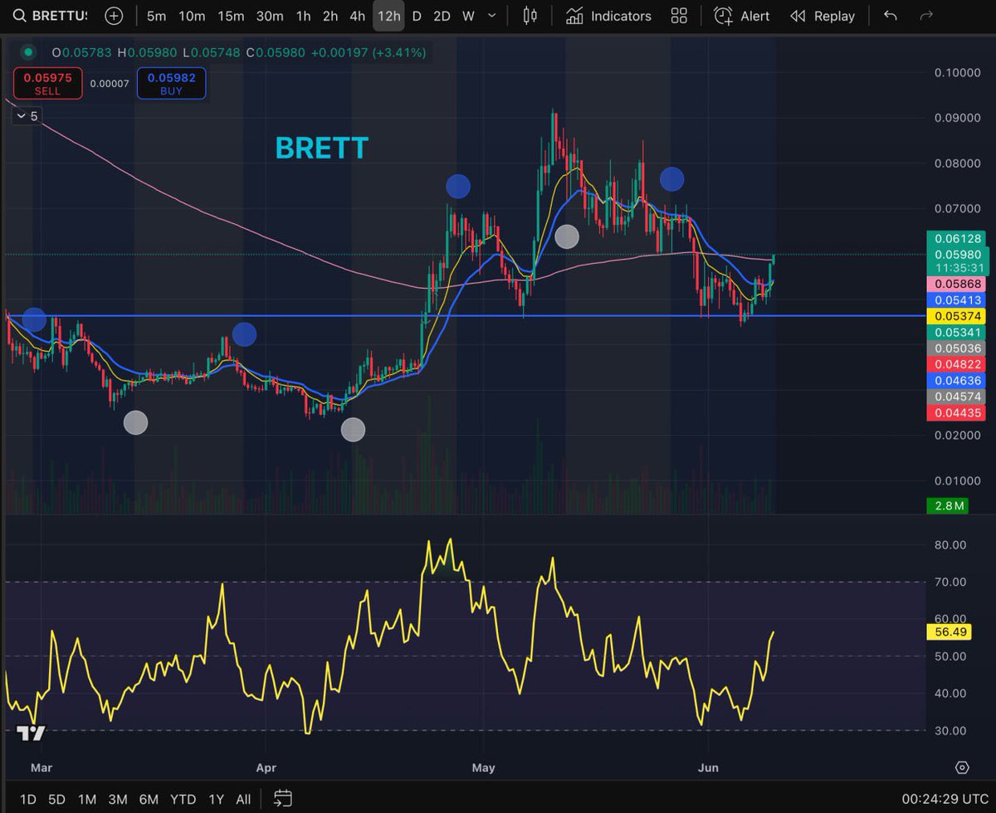This screenshot has height=813, width=996.
Task: Click the active 12h timeframe
Action: click(388, 16)
